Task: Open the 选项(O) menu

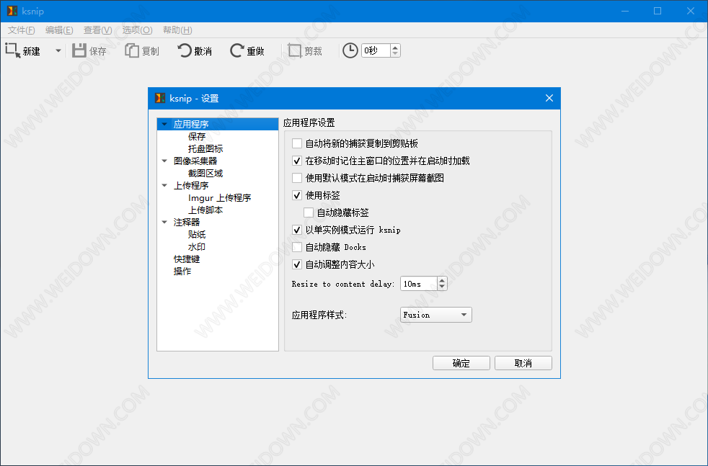Action: tap(137, 30)
